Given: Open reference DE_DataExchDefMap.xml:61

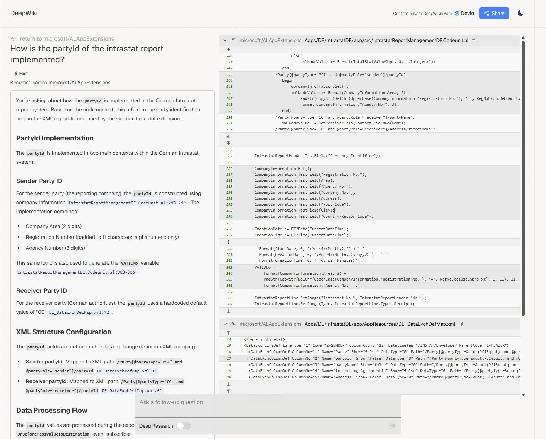Looking at the screenshot, I should click(132, 391).
